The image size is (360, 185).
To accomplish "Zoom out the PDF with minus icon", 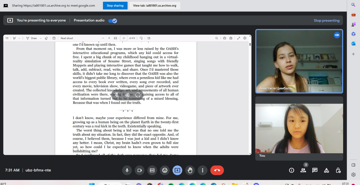I will click(103, 38).
